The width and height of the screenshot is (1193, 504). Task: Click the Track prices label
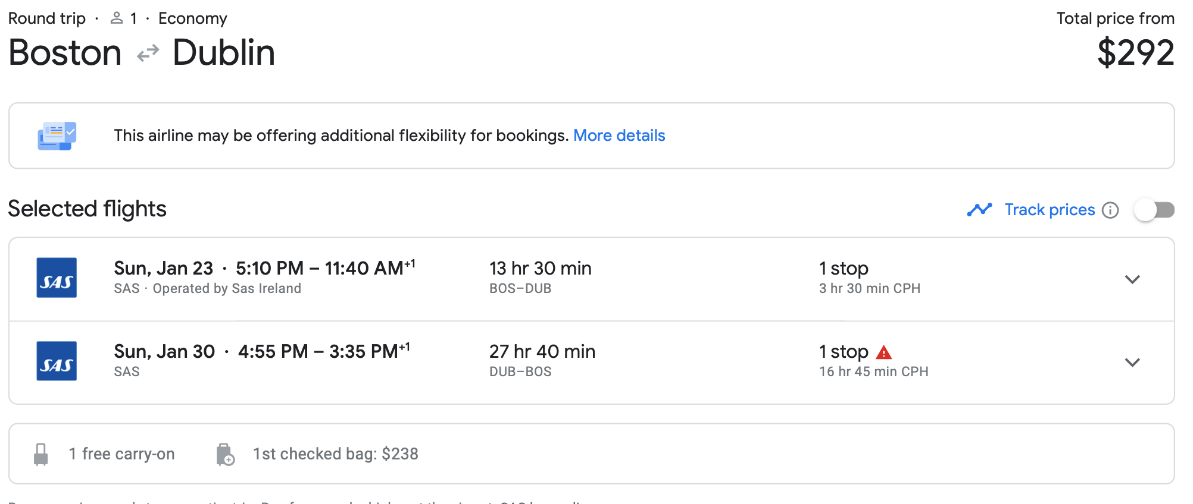[1050, 210]
